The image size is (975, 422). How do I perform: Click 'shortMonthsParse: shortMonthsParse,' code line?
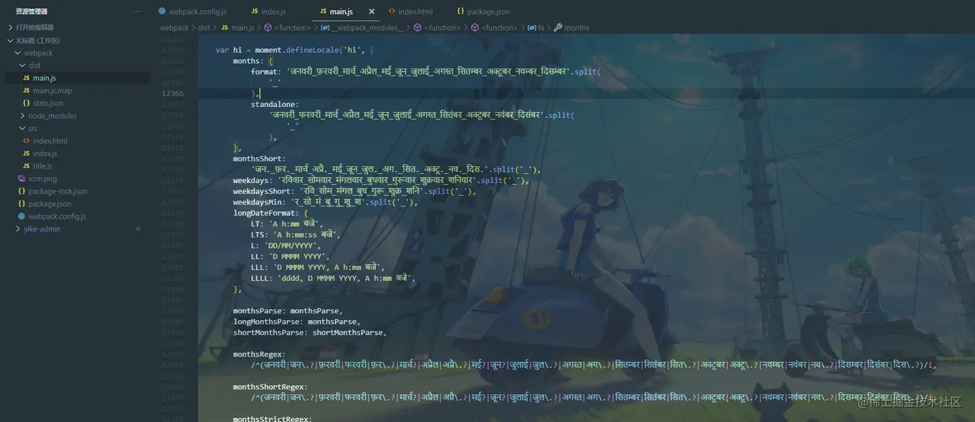310,333
